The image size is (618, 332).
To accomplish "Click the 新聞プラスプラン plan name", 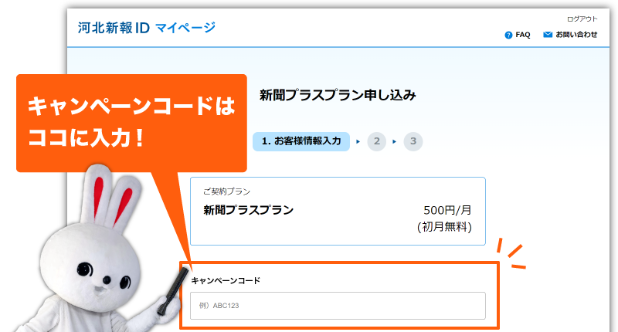I will tap(249, 210).
